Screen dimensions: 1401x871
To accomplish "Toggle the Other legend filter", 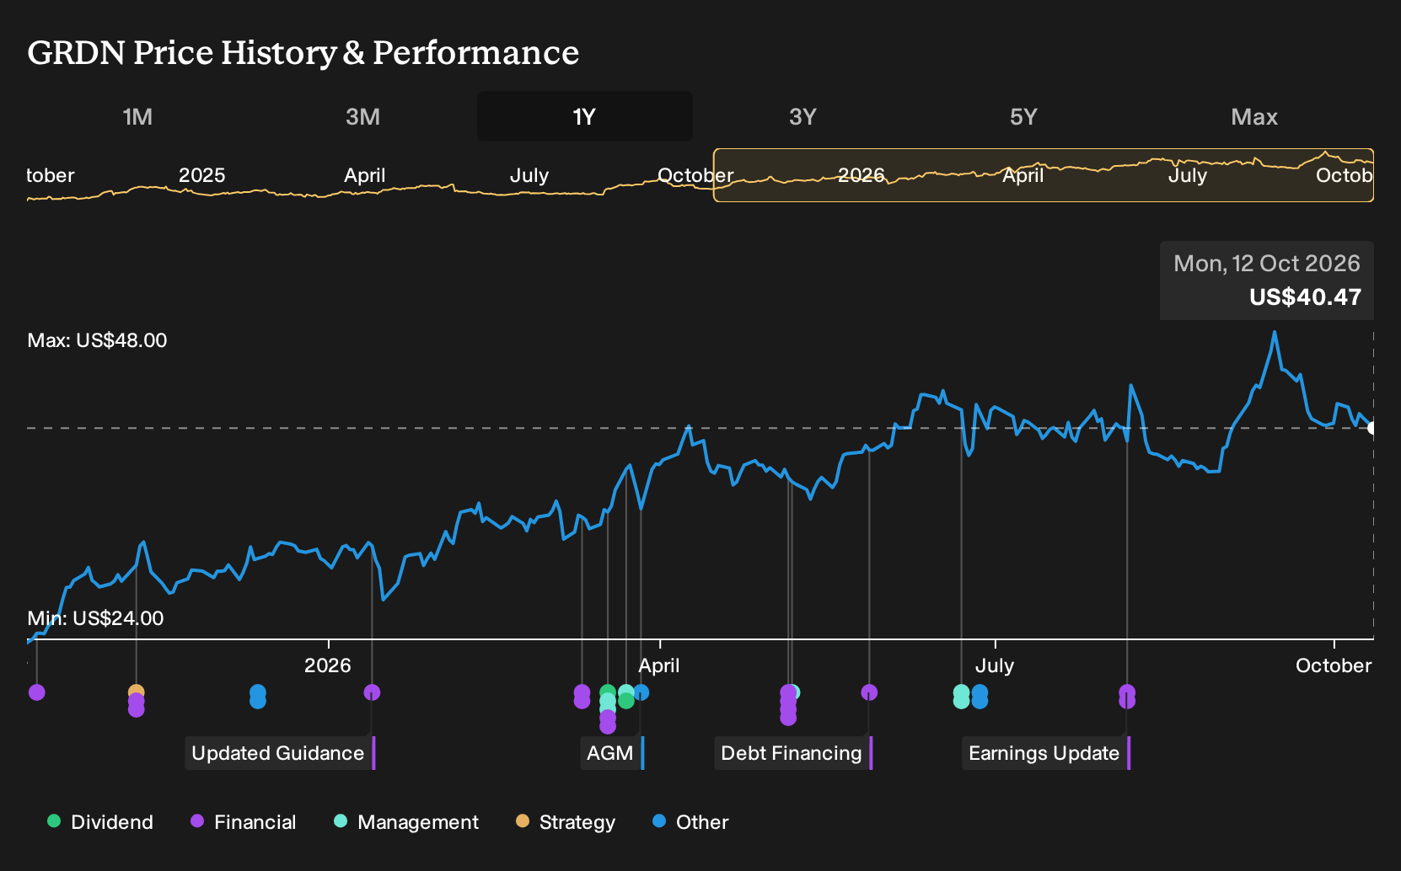I will click(690, 822).
